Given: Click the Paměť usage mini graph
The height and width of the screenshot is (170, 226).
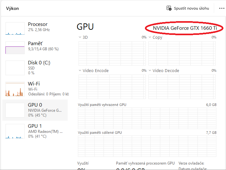Looking at the screenshot, I should 15,48.
